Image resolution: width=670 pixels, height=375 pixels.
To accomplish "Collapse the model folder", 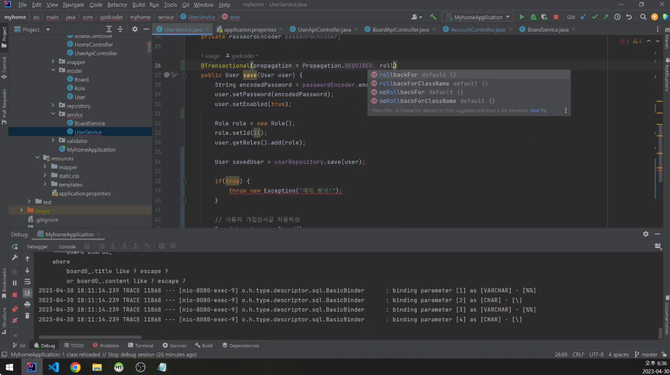I will coord(53,70).
